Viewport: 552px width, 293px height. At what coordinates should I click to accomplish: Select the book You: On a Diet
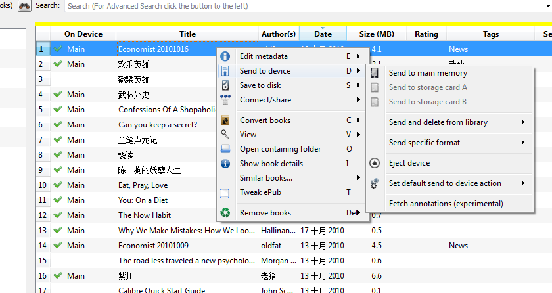tap(143, 200)
